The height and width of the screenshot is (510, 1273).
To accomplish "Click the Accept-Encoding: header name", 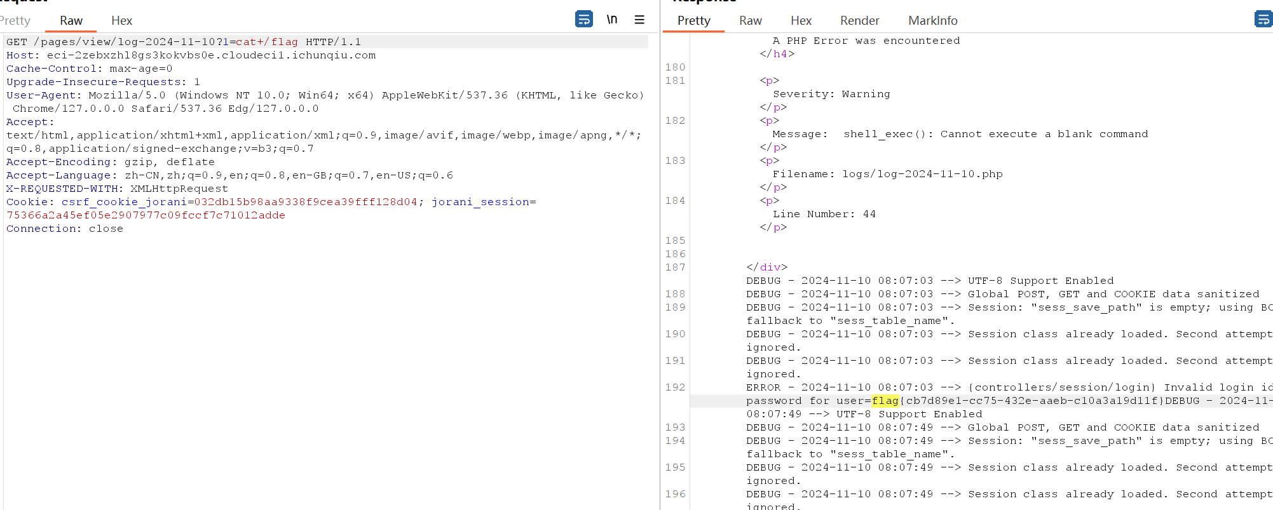I will click(x=62, y=162).
